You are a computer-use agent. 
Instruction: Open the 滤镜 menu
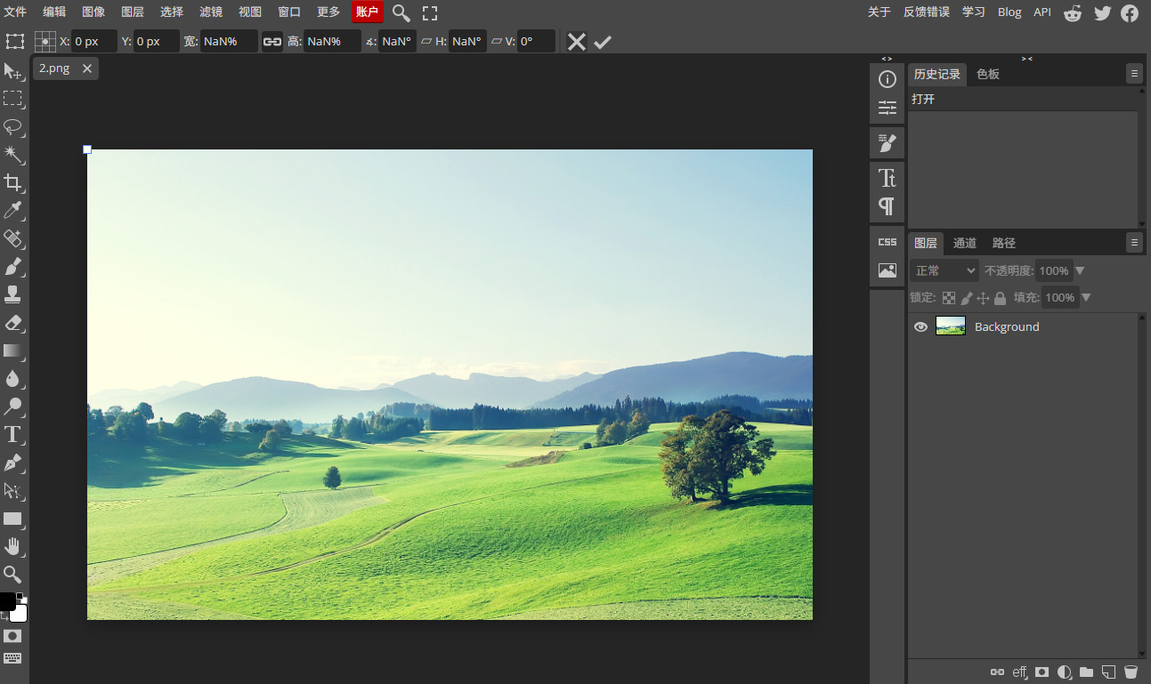point(211,12)
